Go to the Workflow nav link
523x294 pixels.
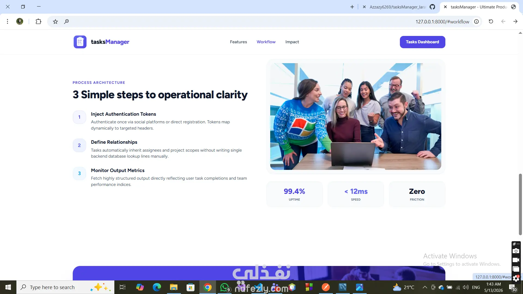tap(266, 42)
